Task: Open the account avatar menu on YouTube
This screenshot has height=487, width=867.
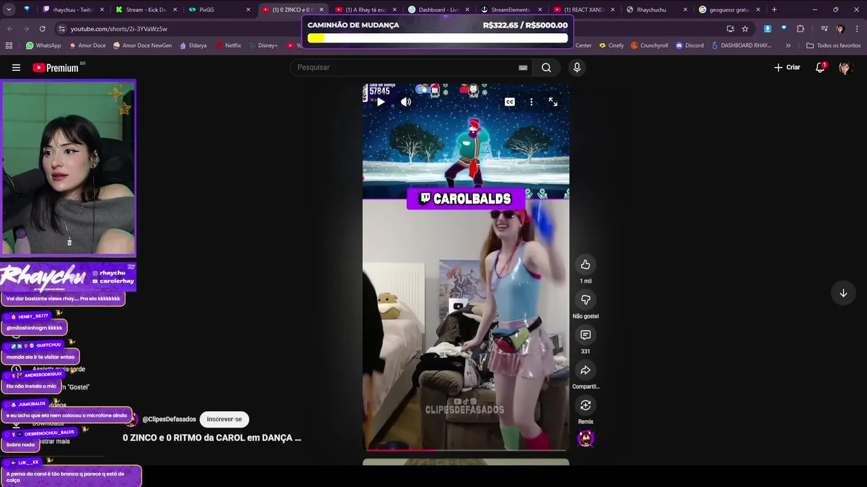Action: 845,68
